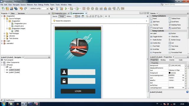Select Dragposition.java in Projects tree
189x106 pixels.
tap(20, 24)
